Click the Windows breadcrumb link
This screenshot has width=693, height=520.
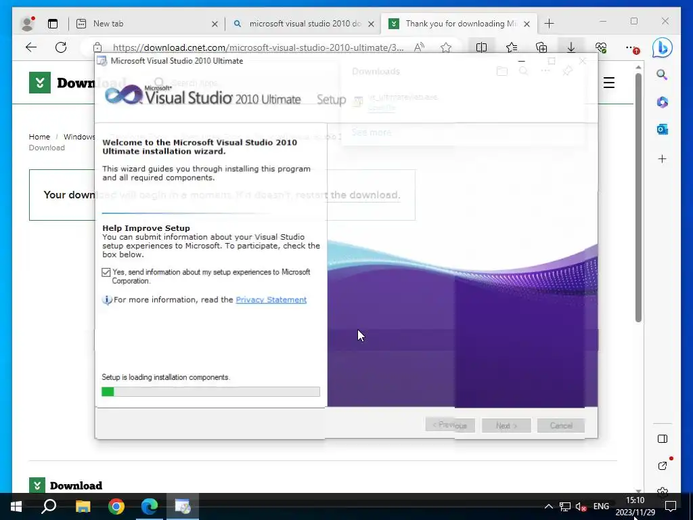tap(79, 137)
